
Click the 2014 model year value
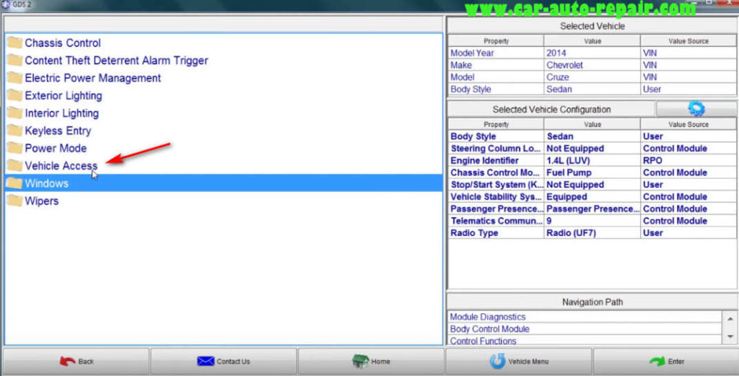[592, 53]
